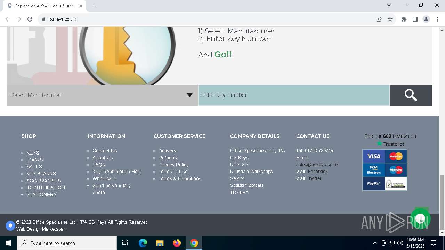Open a new browser tab
445x250 pixels.
[94, 6]
